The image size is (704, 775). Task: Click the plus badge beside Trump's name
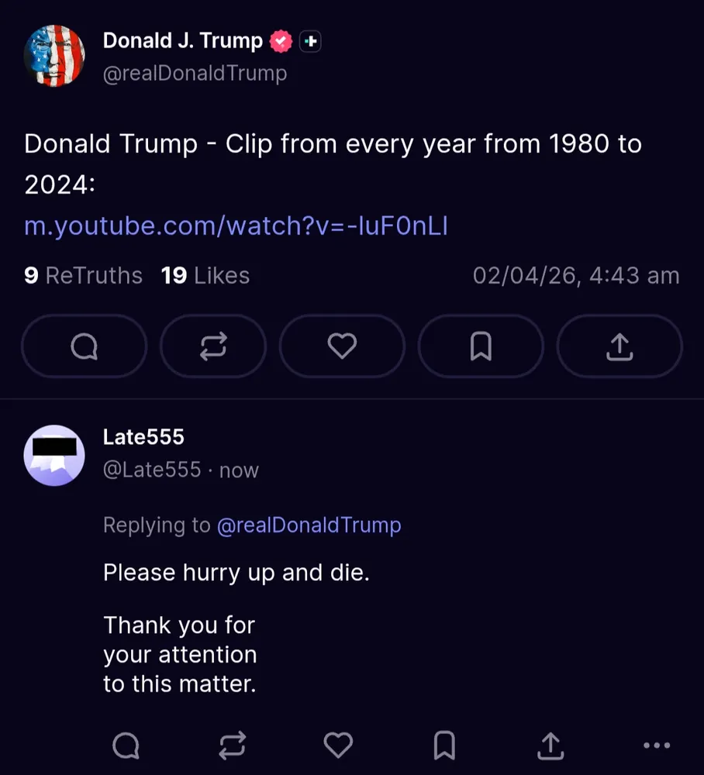pos(310,42)
